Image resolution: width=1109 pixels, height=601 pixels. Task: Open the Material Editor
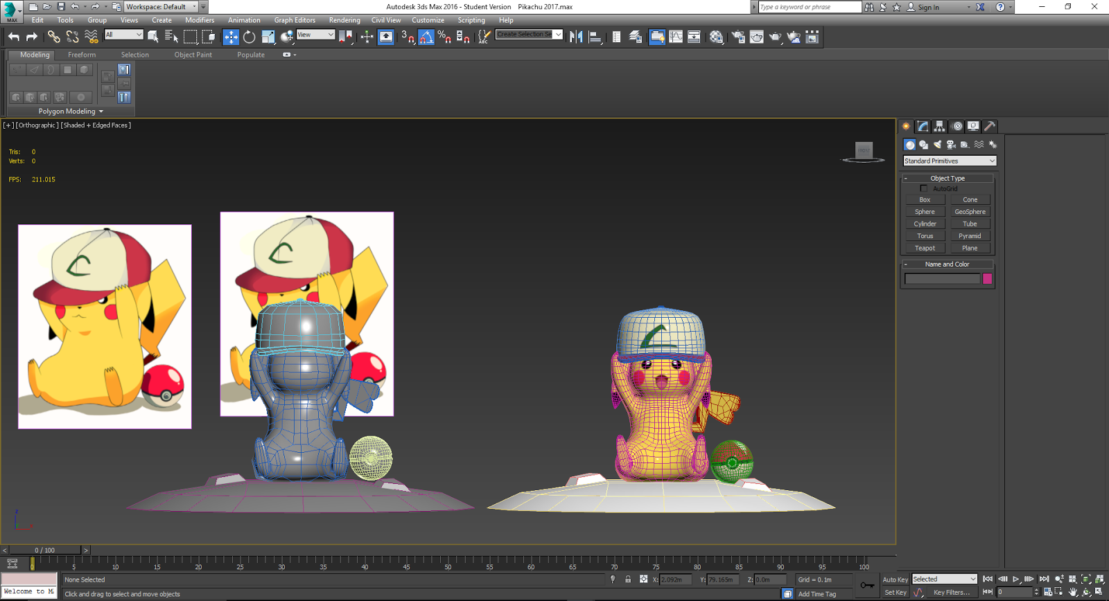tap(716, 37)
